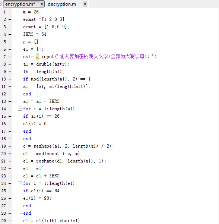
Task: Click 'enmat =[1 2;0 3];' code
Action: (x=45, y=19)
